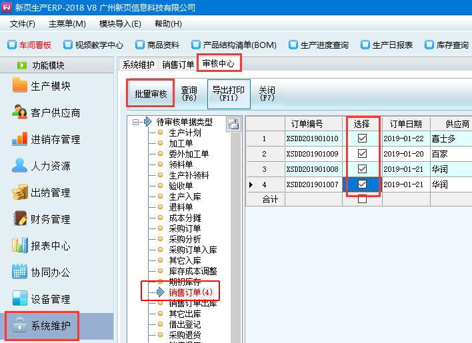Open 客户供应商 module icon
The height and width of the screenshot is (343, 472).
click(19, 113)
